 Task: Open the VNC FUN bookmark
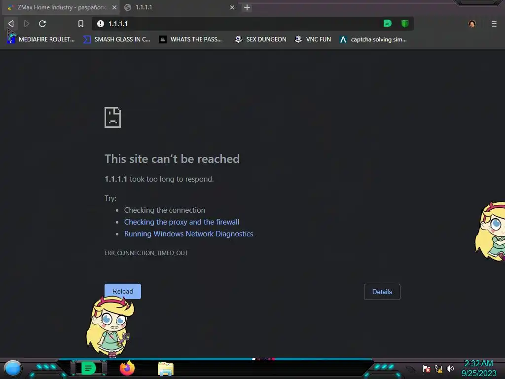tap(313, 39)
